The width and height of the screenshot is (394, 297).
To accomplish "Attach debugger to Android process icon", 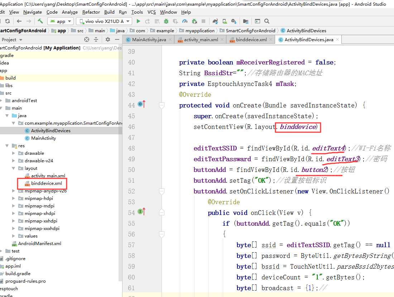I will (x=194, y=21).
